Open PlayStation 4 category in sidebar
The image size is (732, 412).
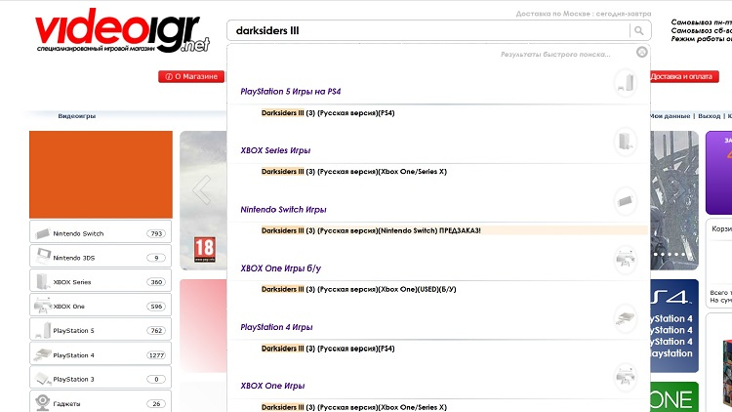[74, 354]
